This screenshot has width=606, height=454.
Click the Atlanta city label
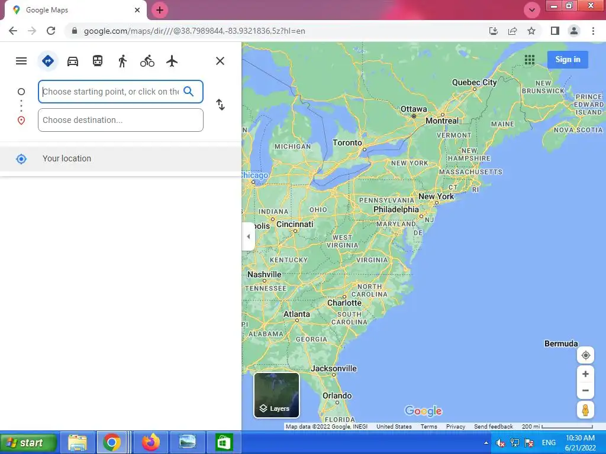tap(296, 314)
